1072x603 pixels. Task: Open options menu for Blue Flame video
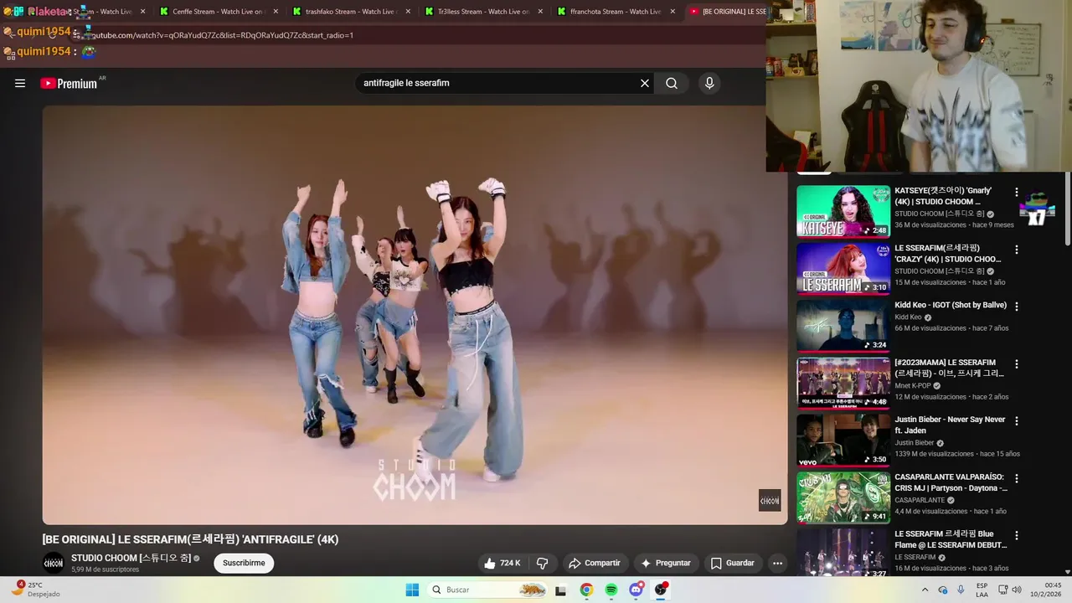tap(1017, 536)
